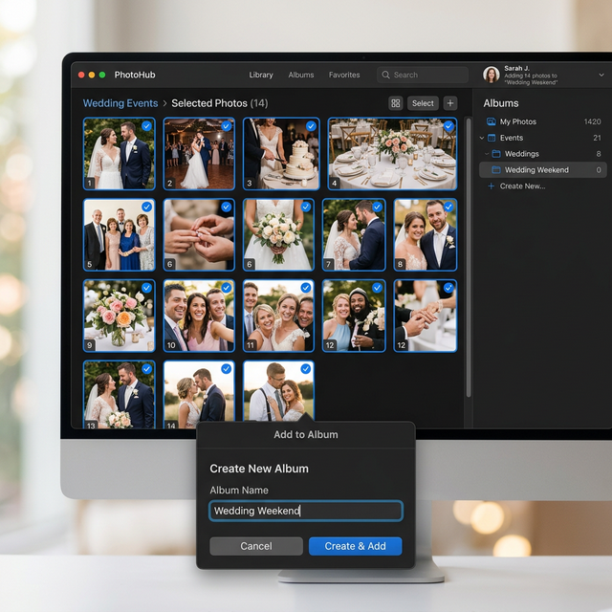Select the My Photos album row
This screenshot has width=612, height=612.
click(x=543, y=121)
